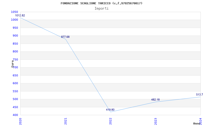Click the 2020 x-axis label
This screenshot has width=203, height=126.
(x=21, y=121)
